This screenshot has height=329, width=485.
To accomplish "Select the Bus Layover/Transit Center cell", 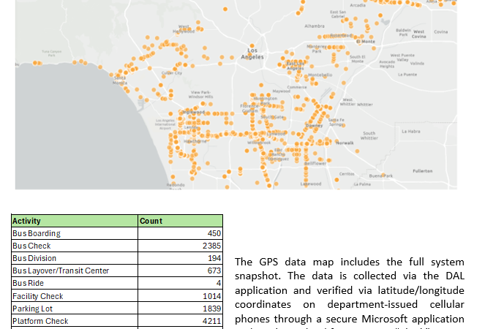I will 61,271.
